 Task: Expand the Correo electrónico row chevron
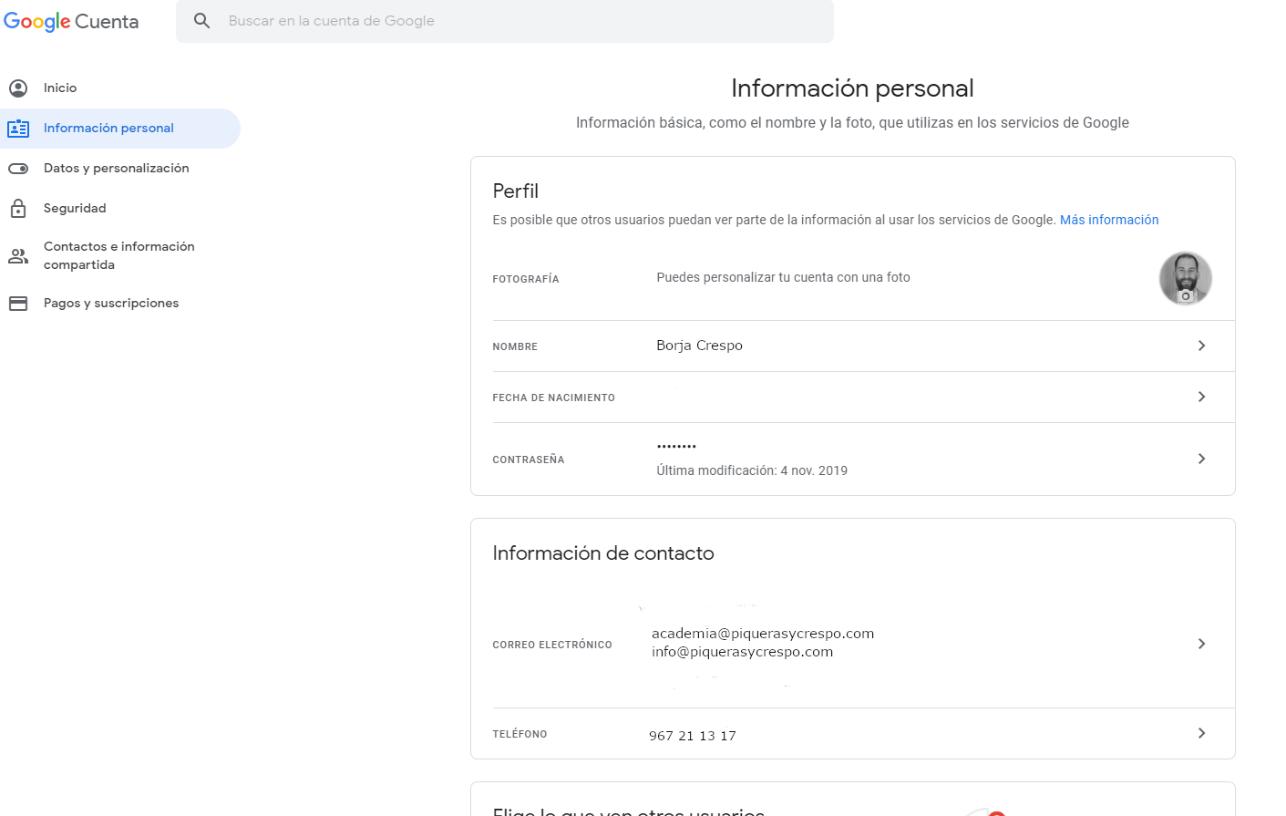pos(1201,644)
